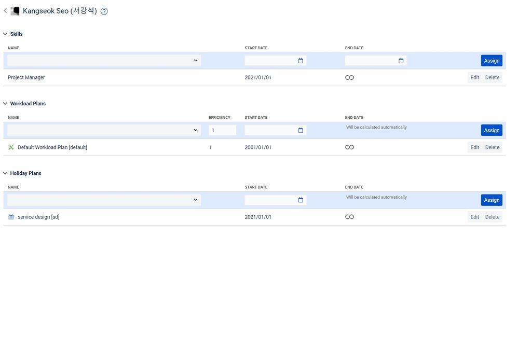Screen dimensions: 518x361
Task: Click Assign in the Workload Plans section
Action: (x=492, y=130)
